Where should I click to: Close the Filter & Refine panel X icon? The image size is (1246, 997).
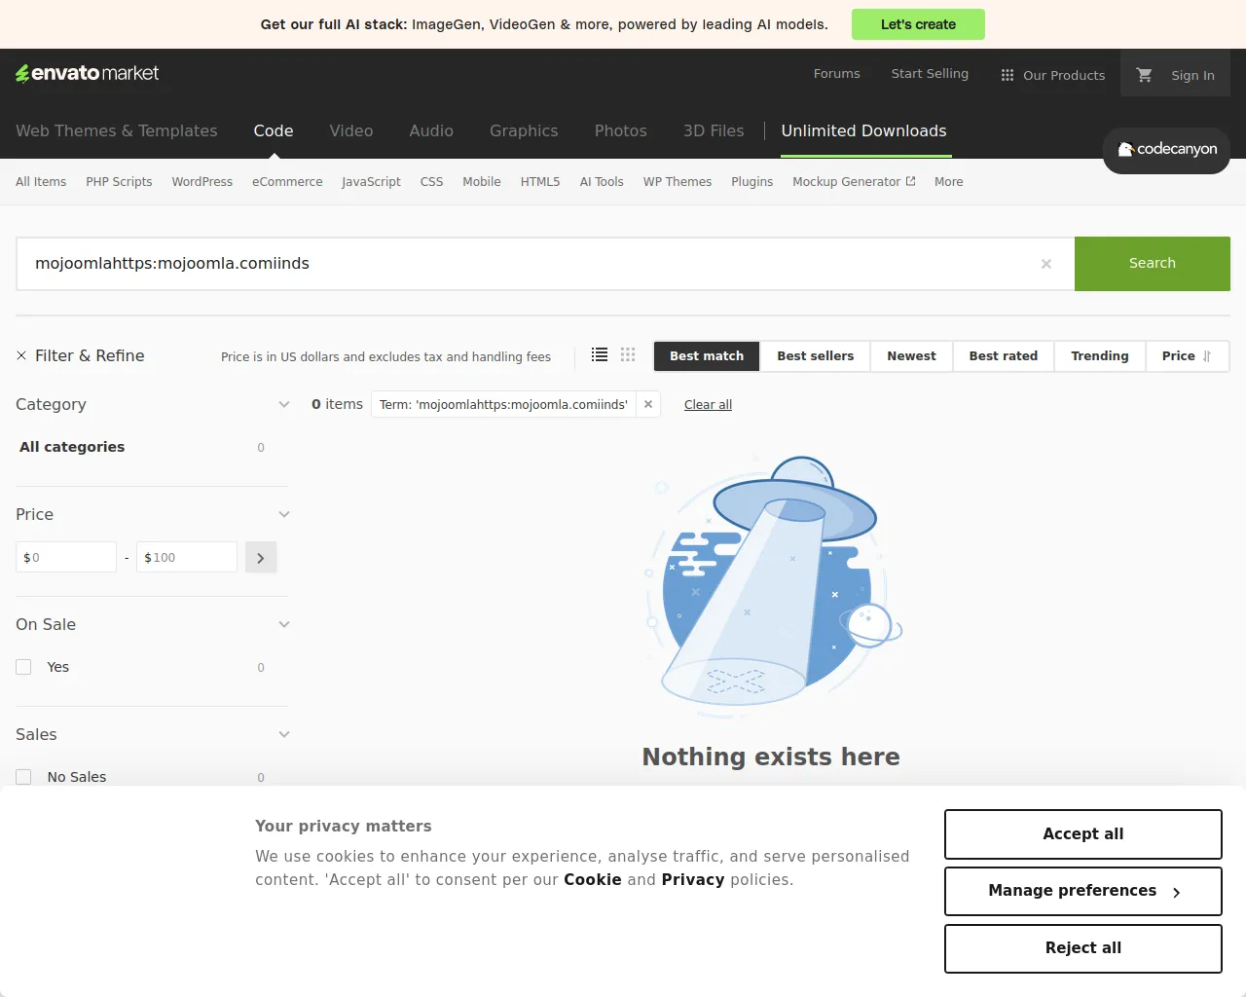(x=21, y=356)
